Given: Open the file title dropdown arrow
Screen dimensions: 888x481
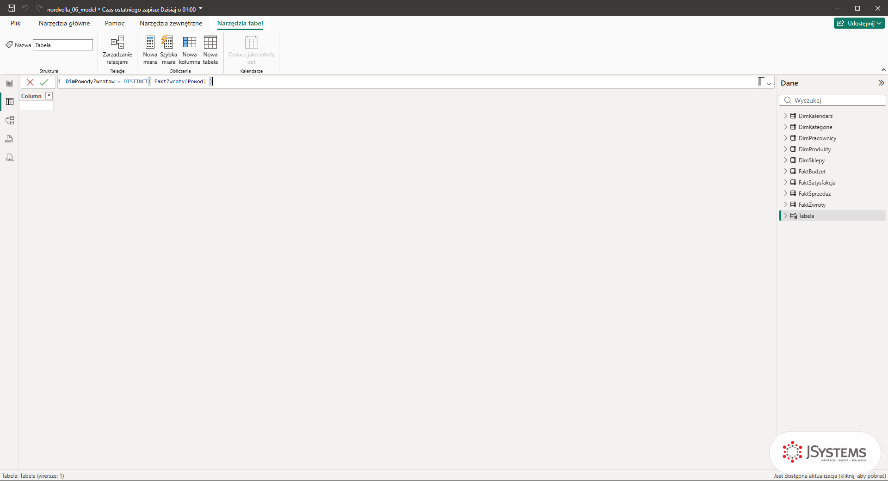Looking at the screenshot, I should pos(200,8).
